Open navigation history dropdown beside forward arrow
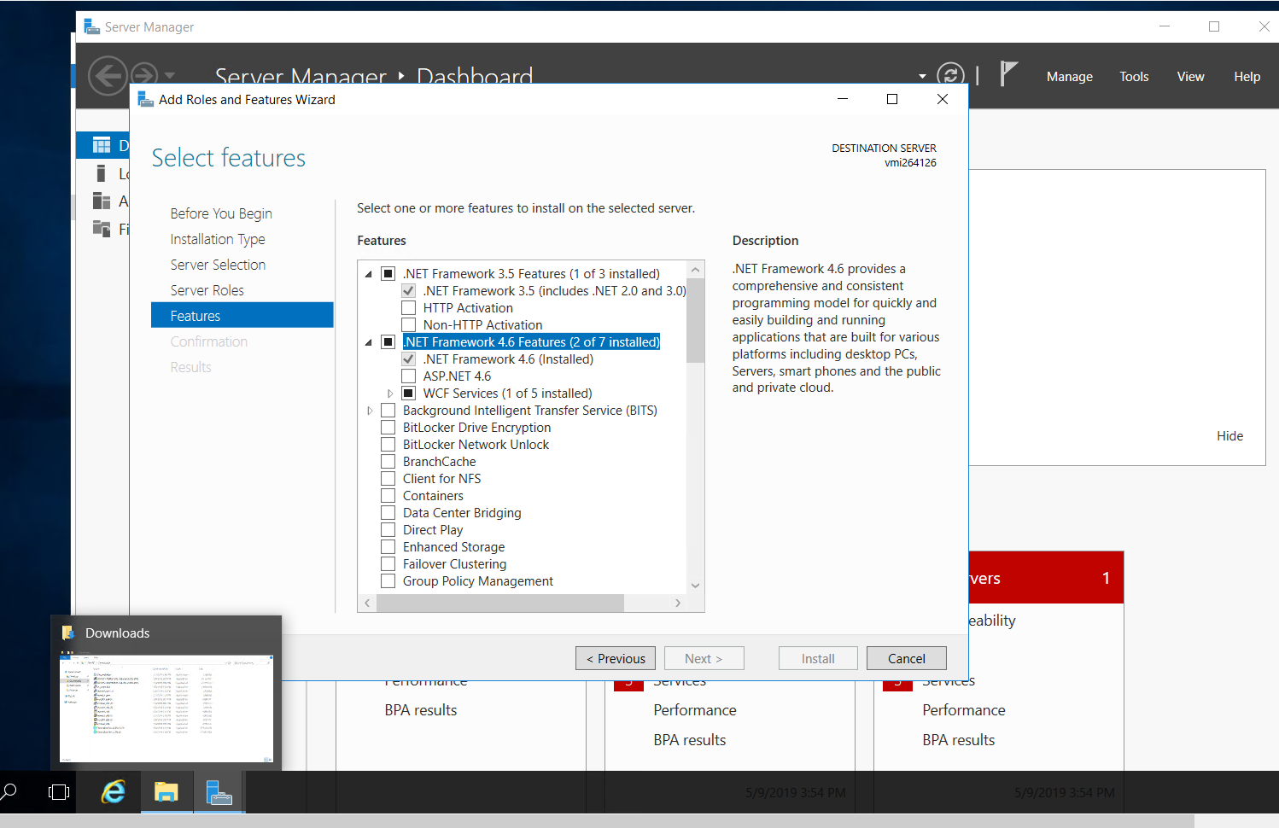The width and height of the screenshot is (1279, 828). [169, 76]
